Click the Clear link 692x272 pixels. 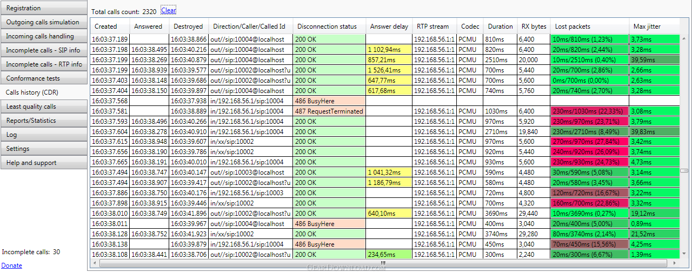click(168, 10)
